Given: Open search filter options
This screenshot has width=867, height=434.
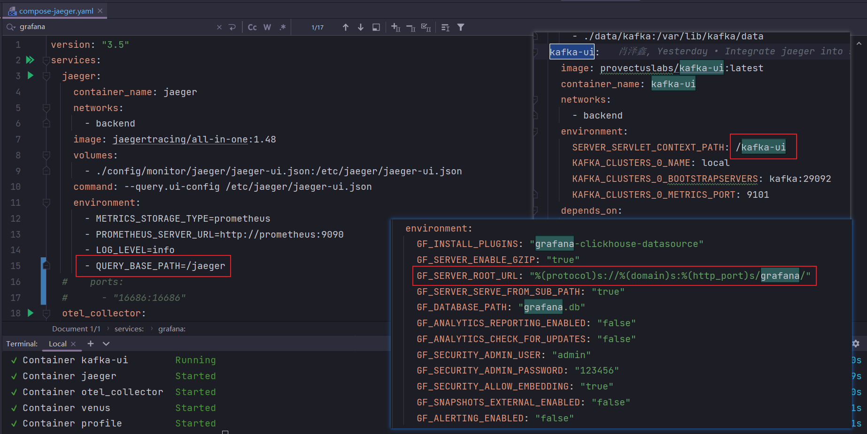Looking at the screenshot, I should 461,27.
